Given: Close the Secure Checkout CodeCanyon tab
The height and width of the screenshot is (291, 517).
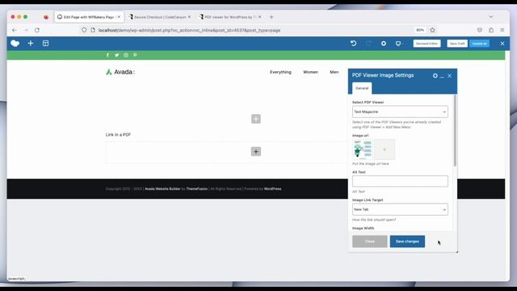Looking at the screenshot, I should 189,17.
